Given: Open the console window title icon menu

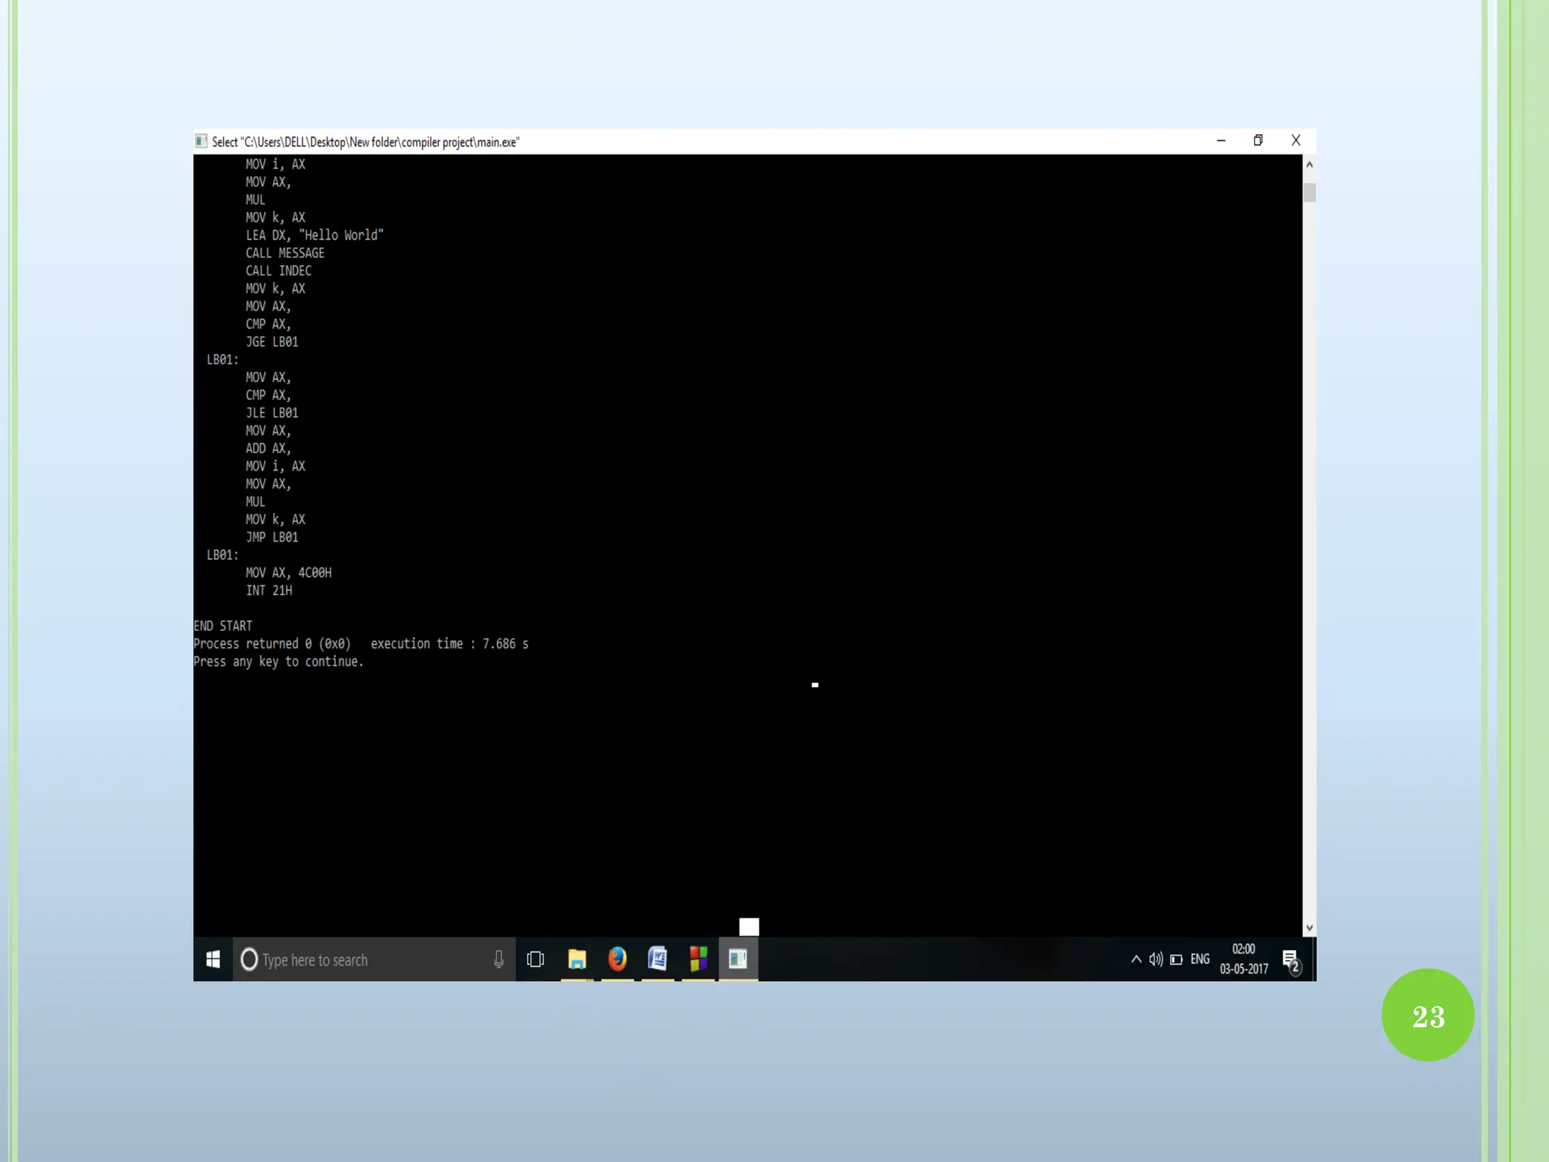Looking at the screenshot, I should pos(201,141).
